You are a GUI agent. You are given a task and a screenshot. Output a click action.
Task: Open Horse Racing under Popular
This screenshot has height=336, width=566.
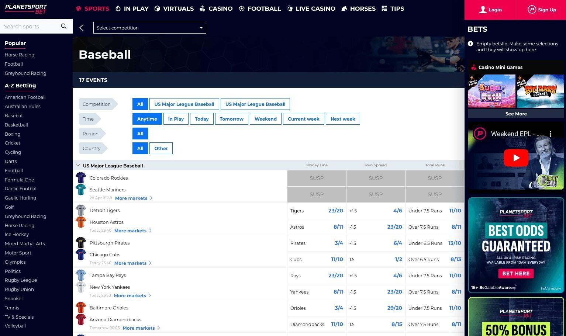(20, 55)
